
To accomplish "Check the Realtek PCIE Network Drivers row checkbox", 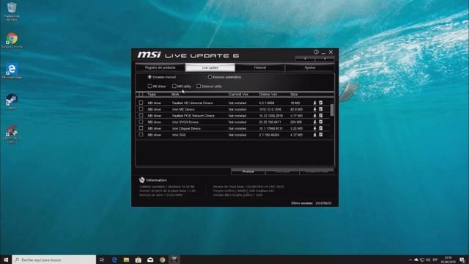I will point(141,116).
